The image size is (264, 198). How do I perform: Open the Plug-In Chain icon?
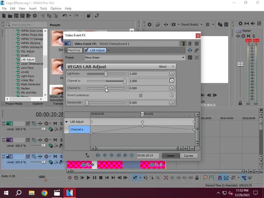point(190,50)
